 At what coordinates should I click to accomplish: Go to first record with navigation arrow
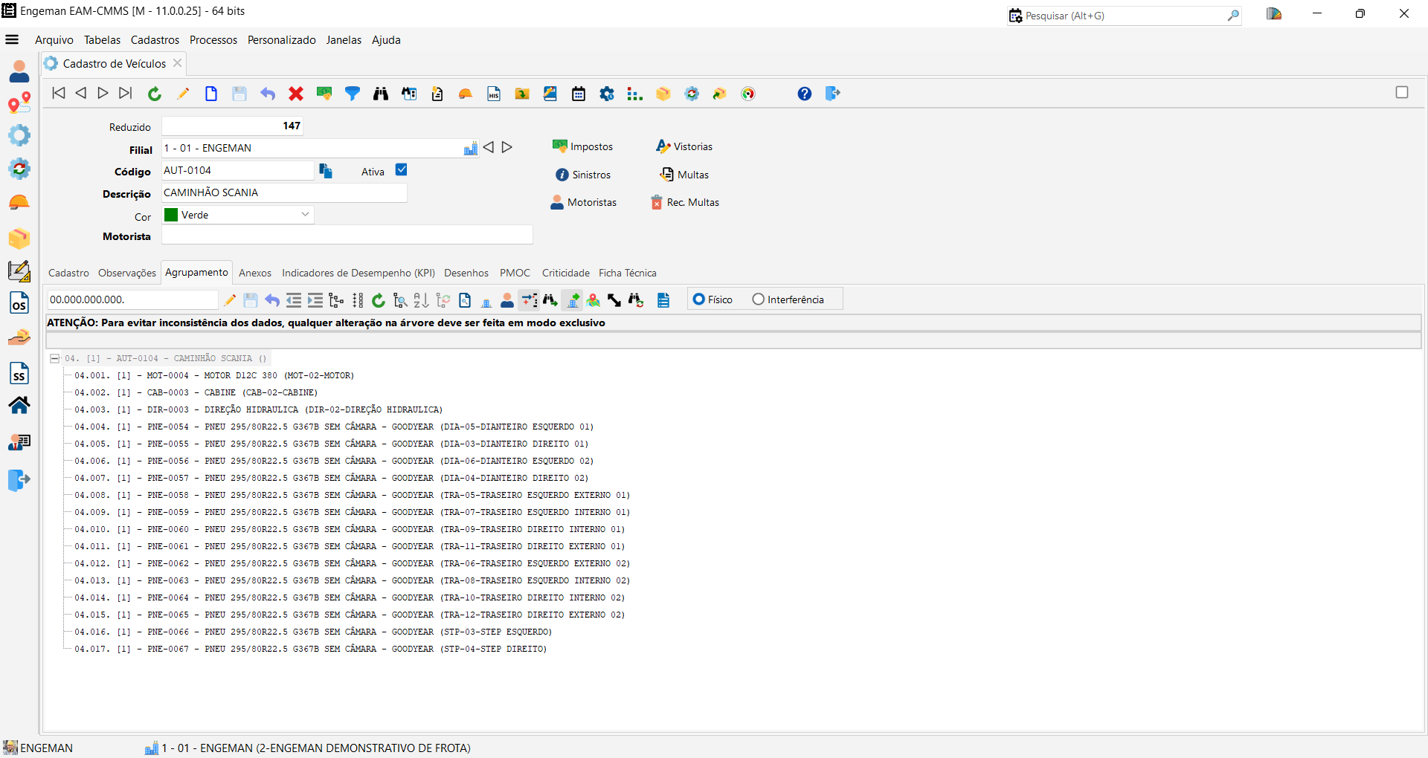tap(59, 93)
